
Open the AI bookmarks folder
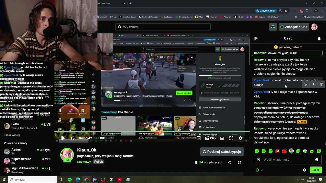(113, 17)
